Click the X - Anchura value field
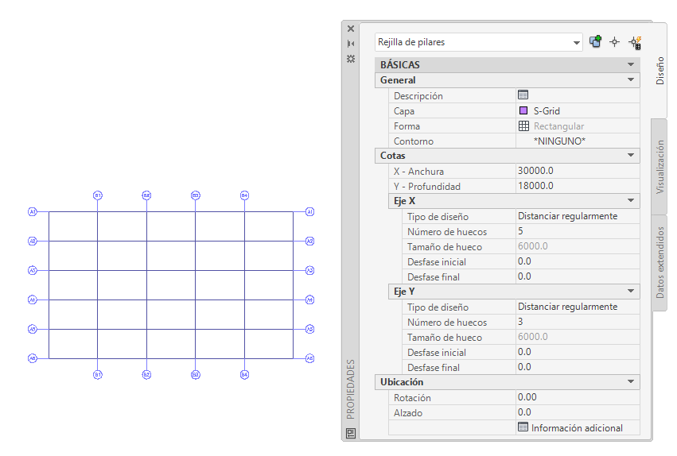 coord(578,171)
